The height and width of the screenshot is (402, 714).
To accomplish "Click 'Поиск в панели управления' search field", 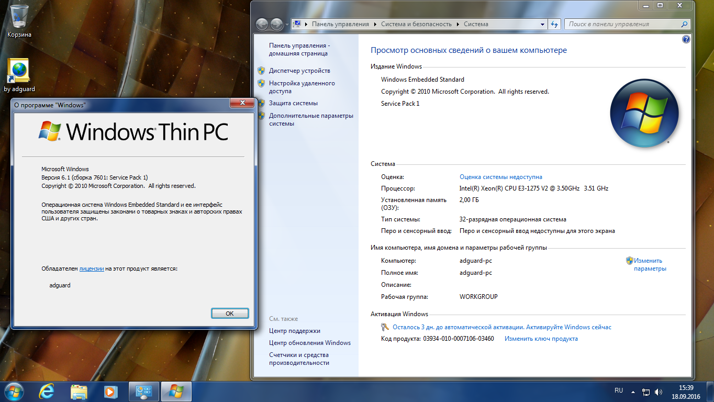I will coord(623,24).
